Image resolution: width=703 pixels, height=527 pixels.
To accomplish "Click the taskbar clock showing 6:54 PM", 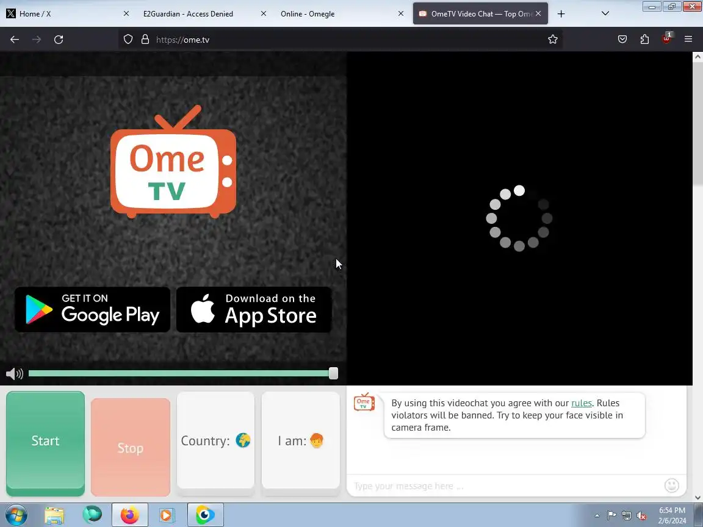I will (x=672, y=515).
